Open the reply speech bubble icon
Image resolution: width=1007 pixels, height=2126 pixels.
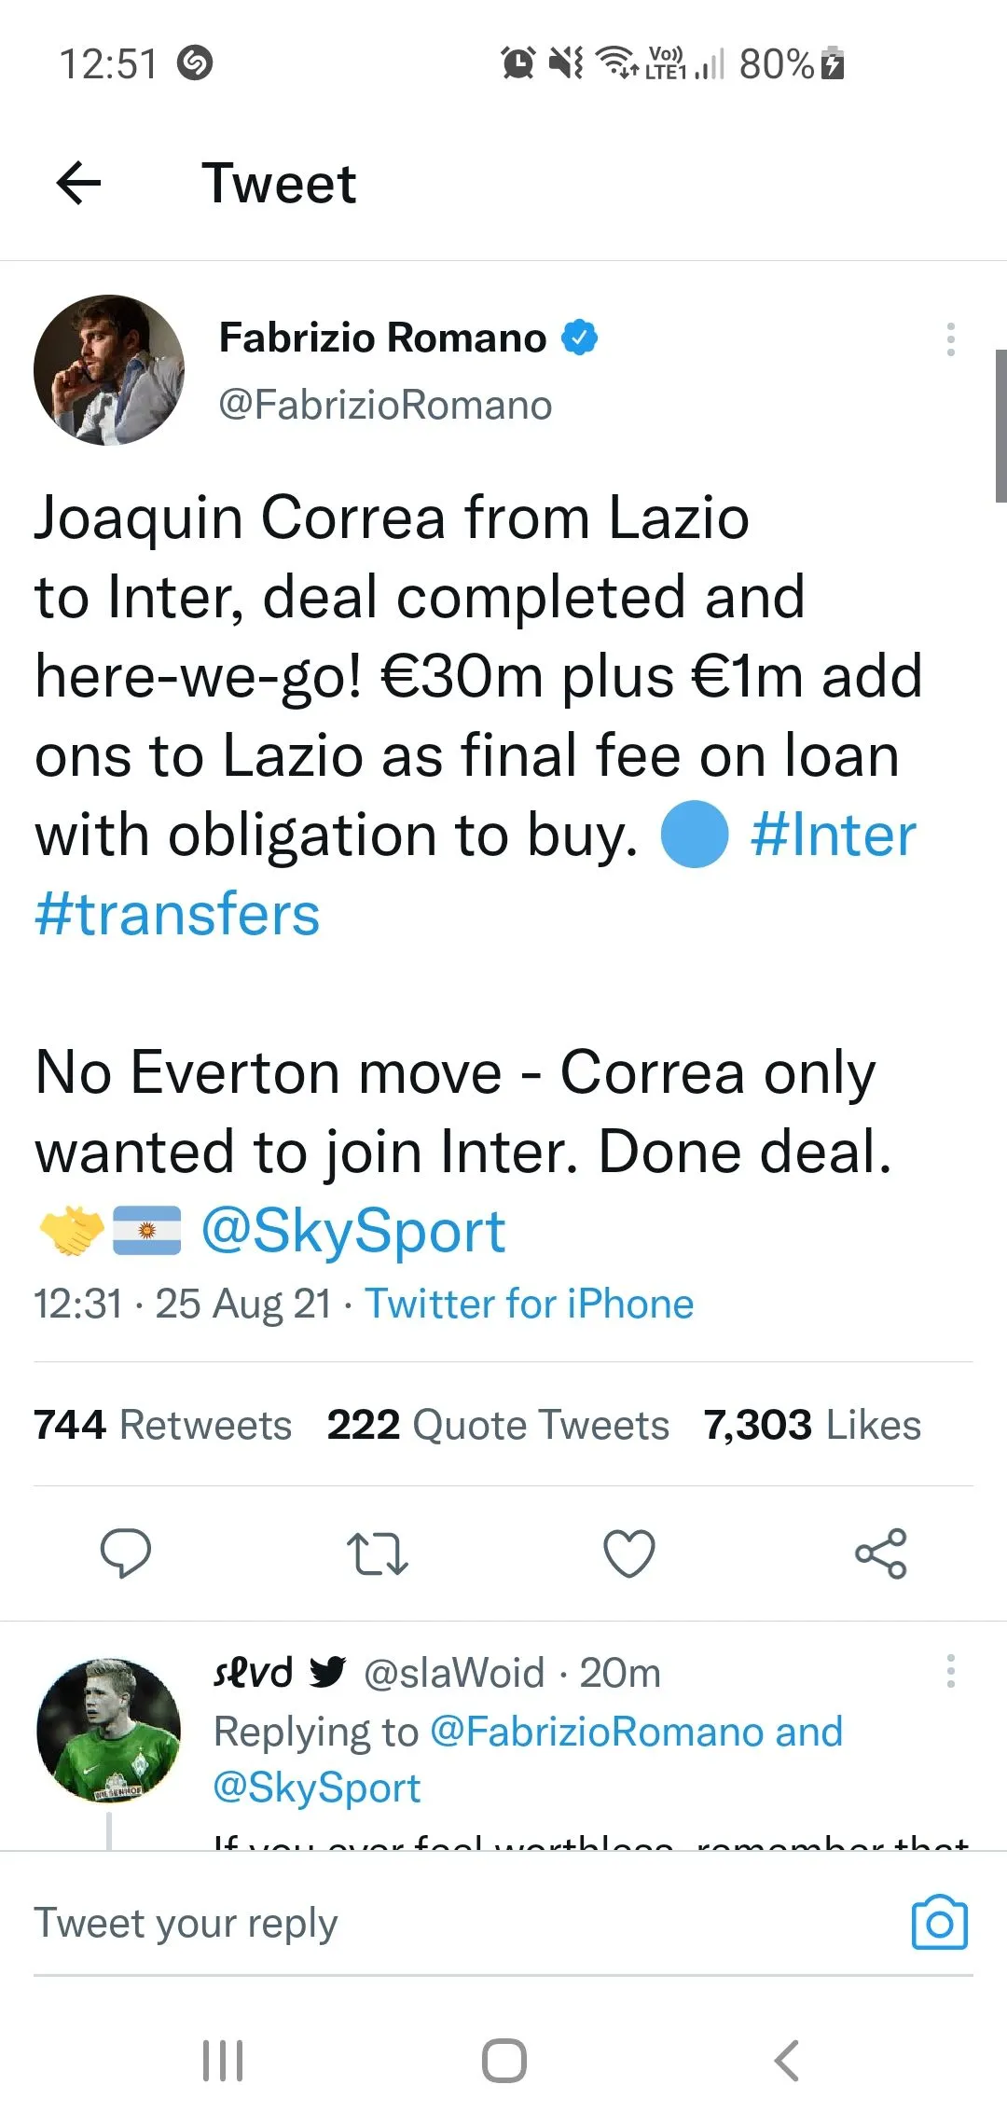125,1553
